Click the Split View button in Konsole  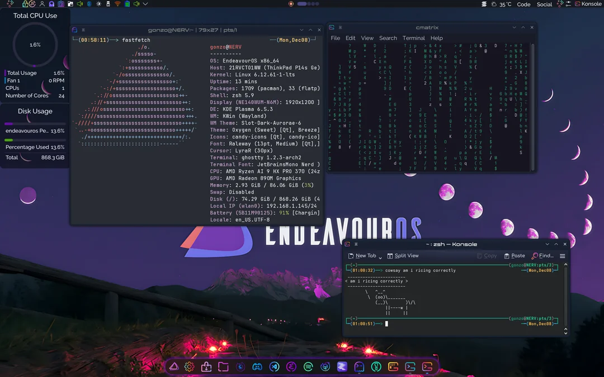pyautogui.click(x=403, y=256)
